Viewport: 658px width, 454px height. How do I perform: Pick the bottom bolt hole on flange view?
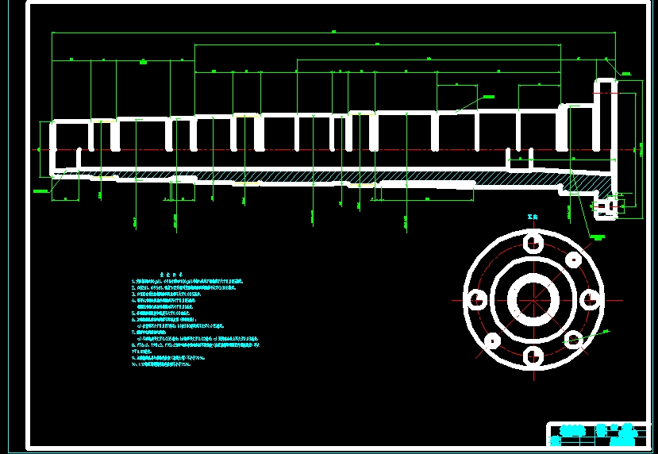point(533,356)
